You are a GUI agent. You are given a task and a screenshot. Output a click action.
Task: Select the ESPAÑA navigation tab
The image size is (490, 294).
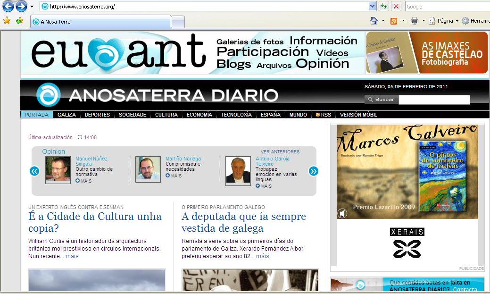click(271, 115)
